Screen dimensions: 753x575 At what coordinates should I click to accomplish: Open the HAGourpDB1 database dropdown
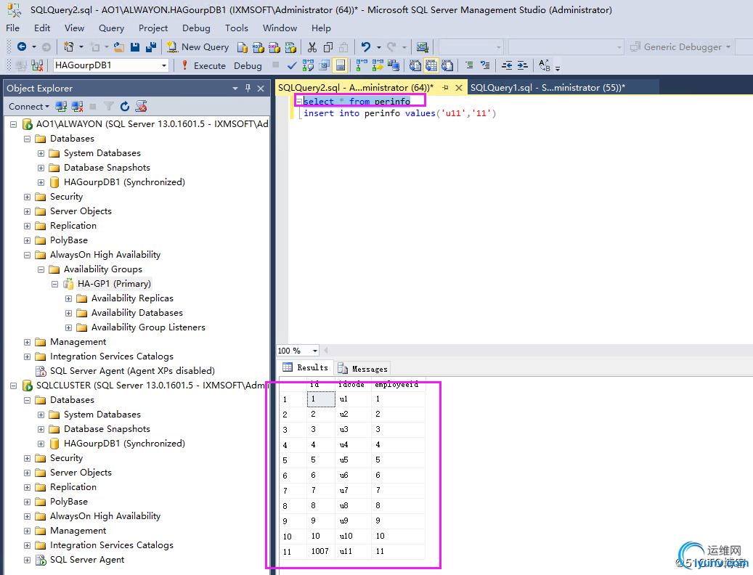pyautogui.click(x=164, y=65)
